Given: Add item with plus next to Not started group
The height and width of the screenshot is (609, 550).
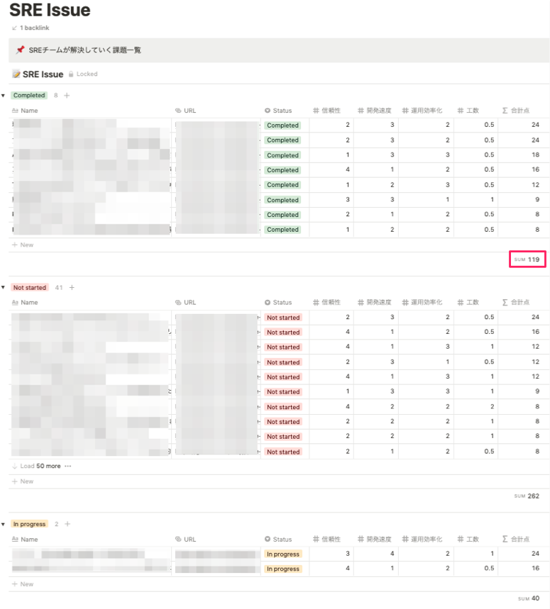Looking at the screenshot, I should (x=72, y=287).
